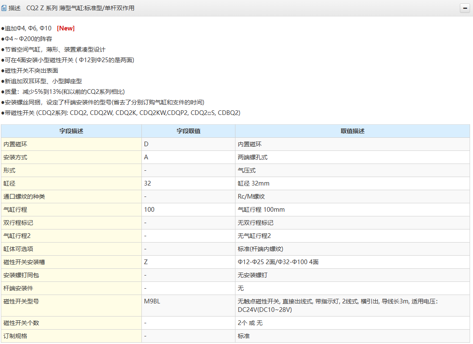The height and width of the screenshot is (344, 473).
Task: Click the 取值描述 column header
Action: coord(352,131)
